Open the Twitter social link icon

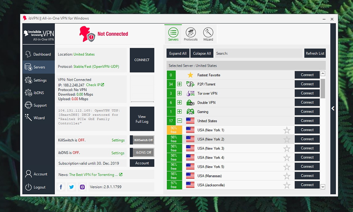72,187
